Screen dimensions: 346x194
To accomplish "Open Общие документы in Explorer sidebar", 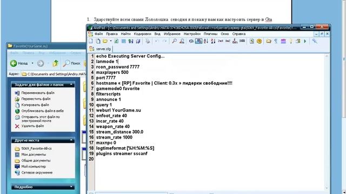I will point(36,161).
